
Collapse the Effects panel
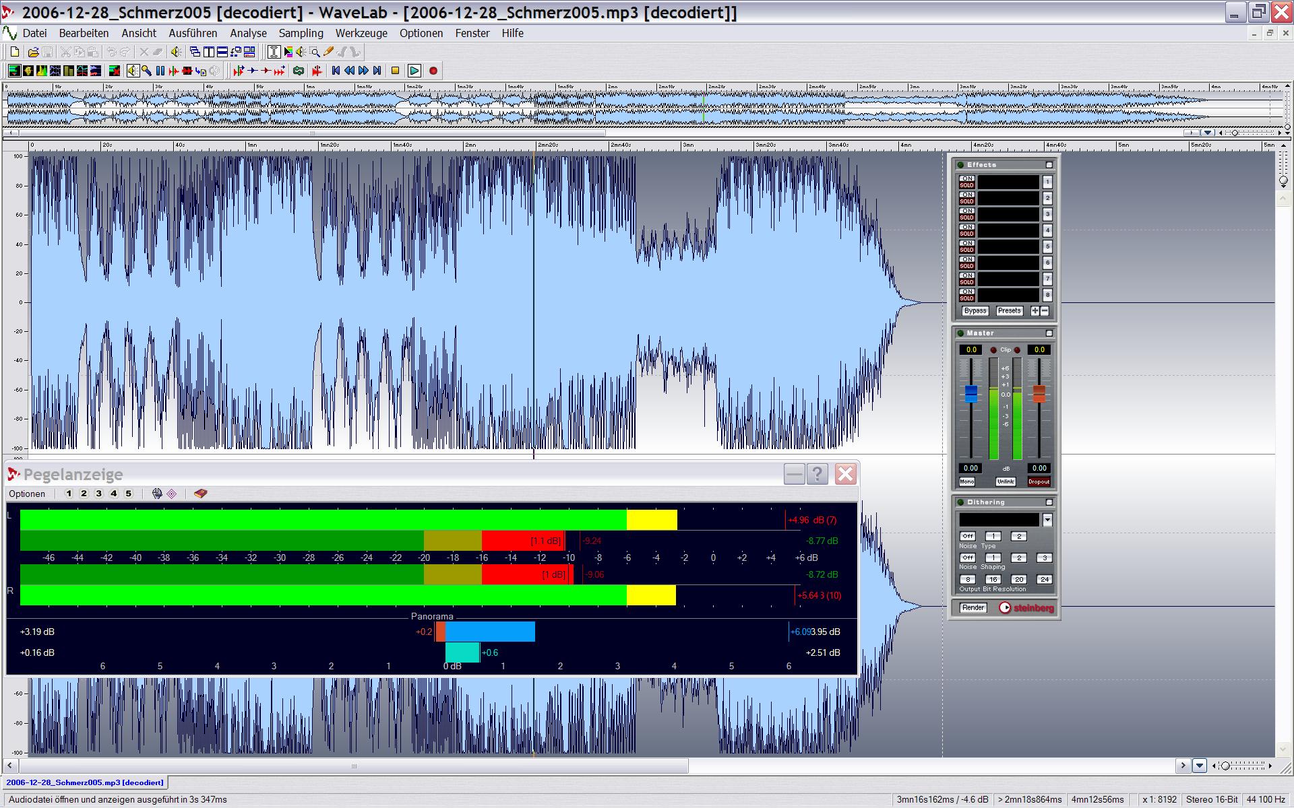tap(1049, 165)
